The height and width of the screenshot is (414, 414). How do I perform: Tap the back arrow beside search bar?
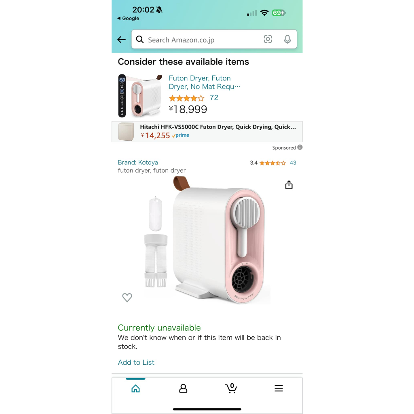click(121, 40)
